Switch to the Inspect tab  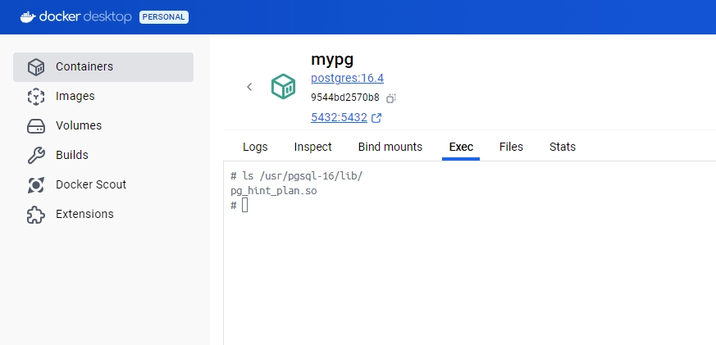tap(312, 147)
